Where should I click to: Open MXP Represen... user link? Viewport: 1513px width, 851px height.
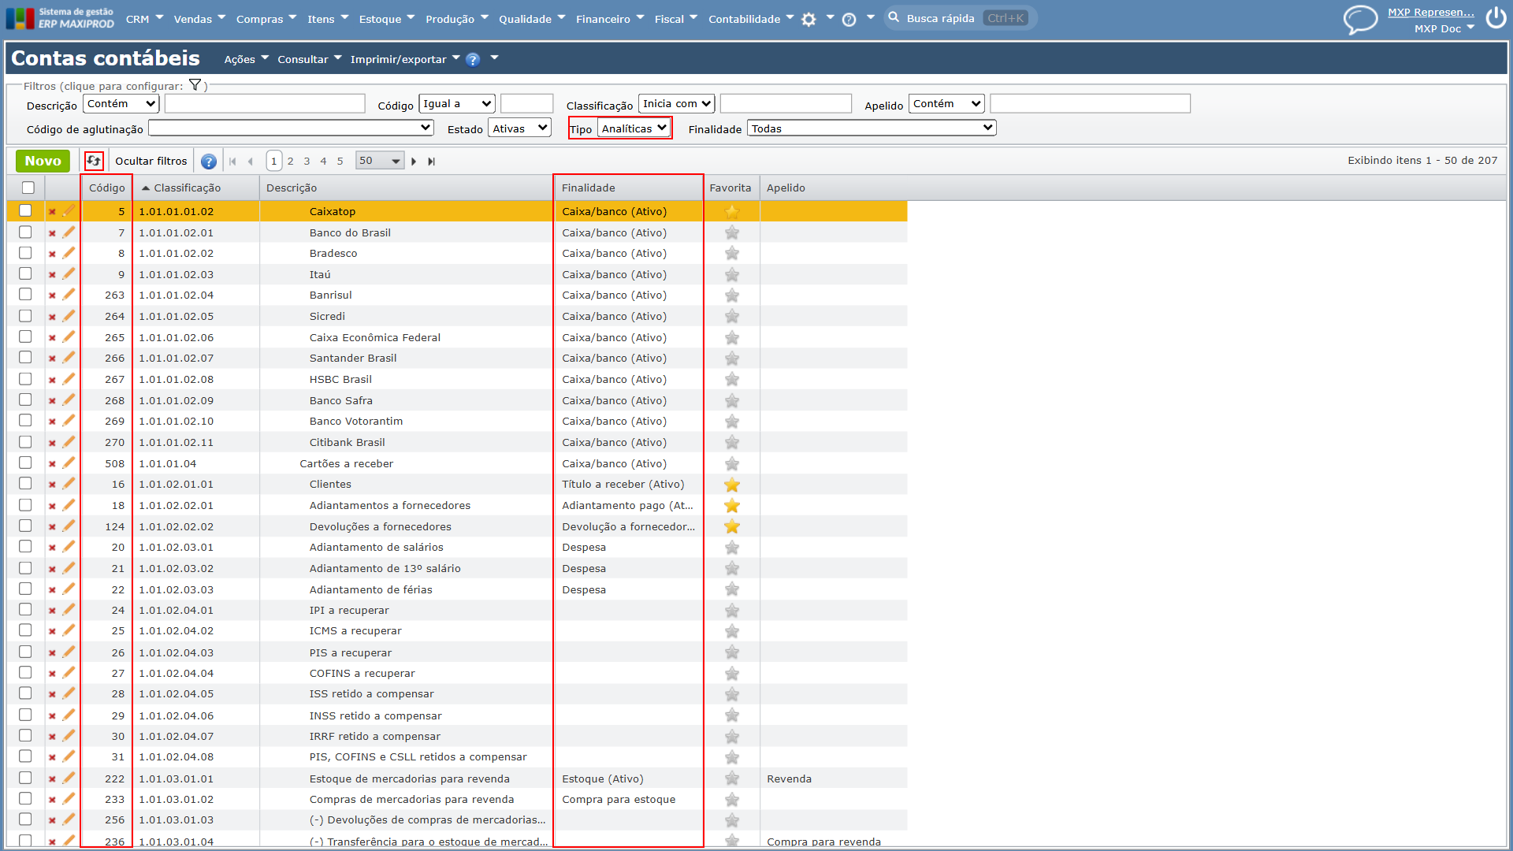(x=1431, y=12)
